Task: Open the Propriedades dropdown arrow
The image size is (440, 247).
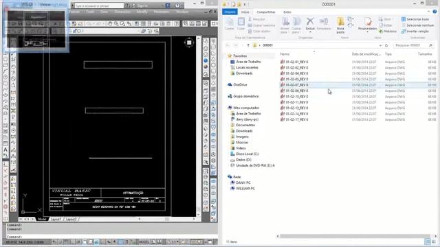Action: coord(367,32)
